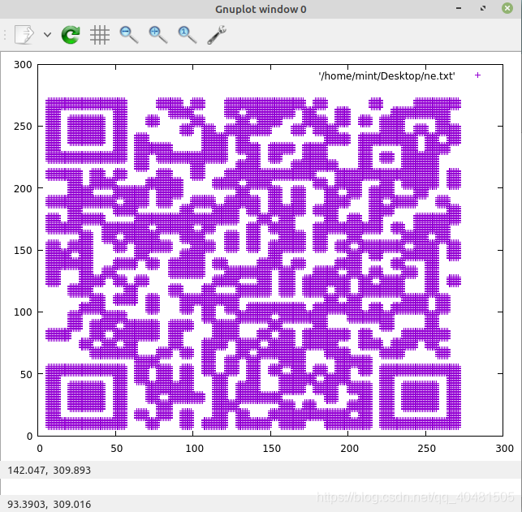Image resolution: width=522 pixels, height=512 pixels.
Task: Click the y-axis label 250
Action: 23,127
